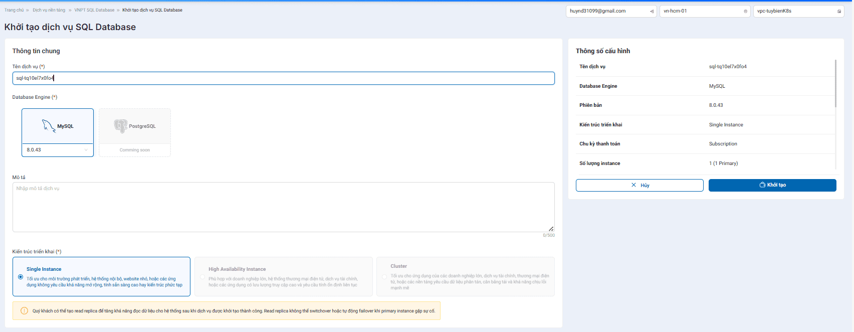Open the huynd31099@gmail.com account dropdown
The width and height of the screenshot is (854, 332).
611,11
